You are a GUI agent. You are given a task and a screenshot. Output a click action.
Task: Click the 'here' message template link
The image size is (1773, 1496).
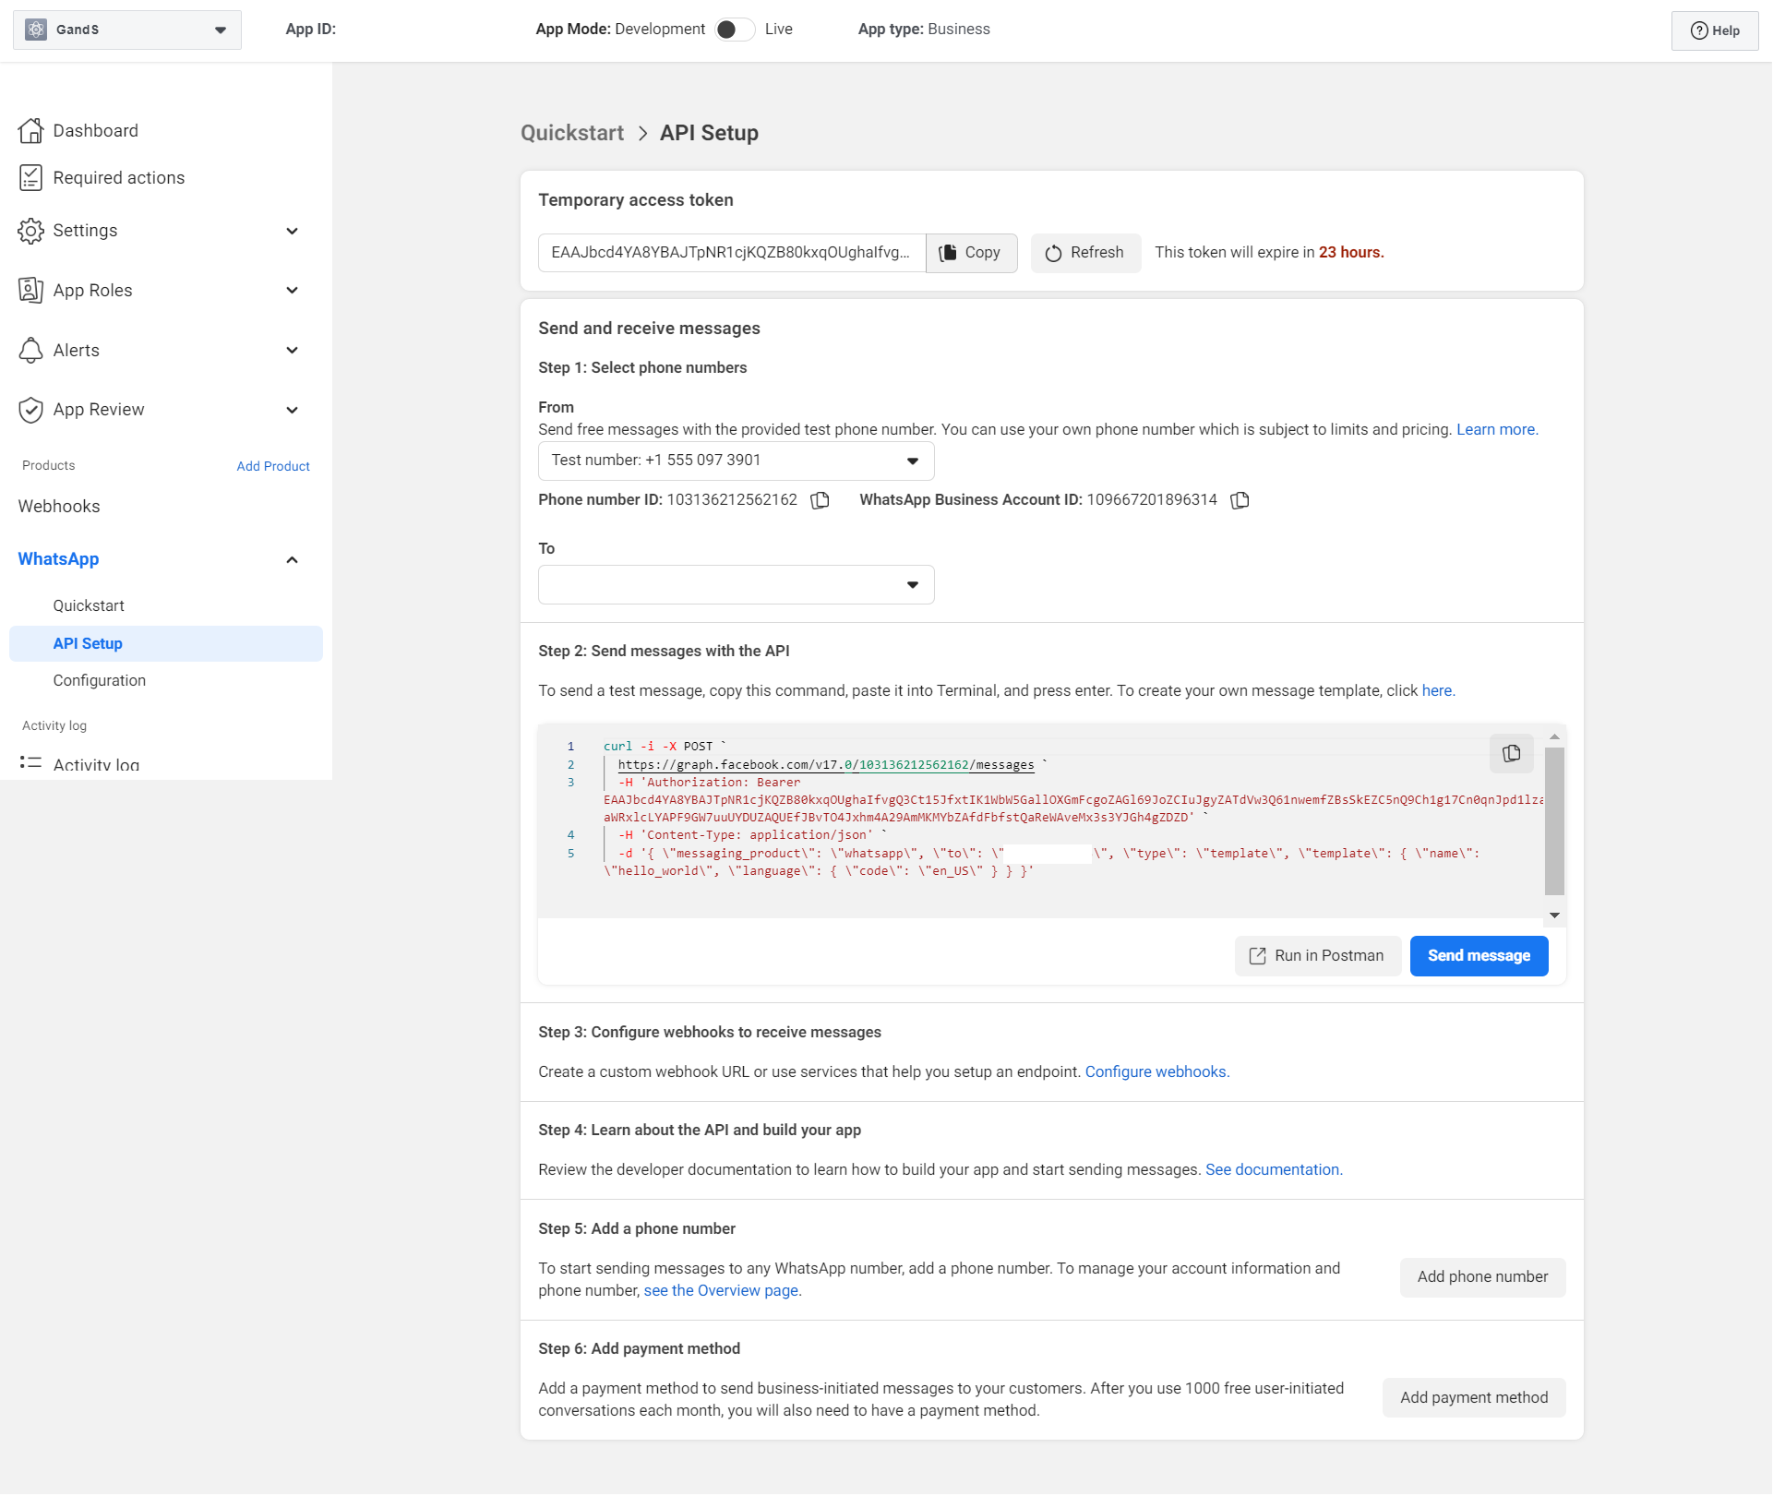[x=1438, y=691]
